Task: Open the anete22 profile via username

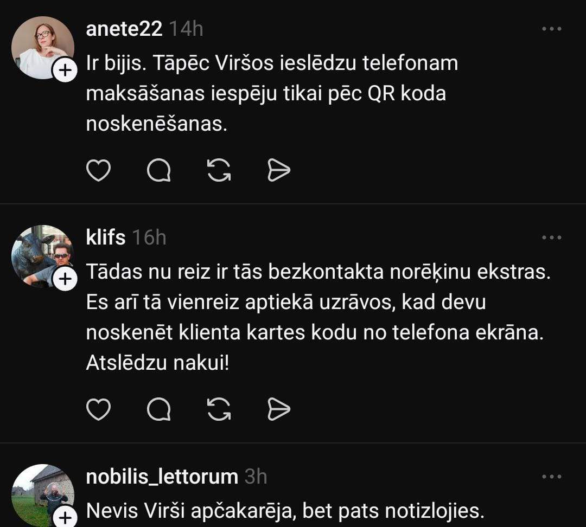Action: pyautogui.click(x=124, y=29)
